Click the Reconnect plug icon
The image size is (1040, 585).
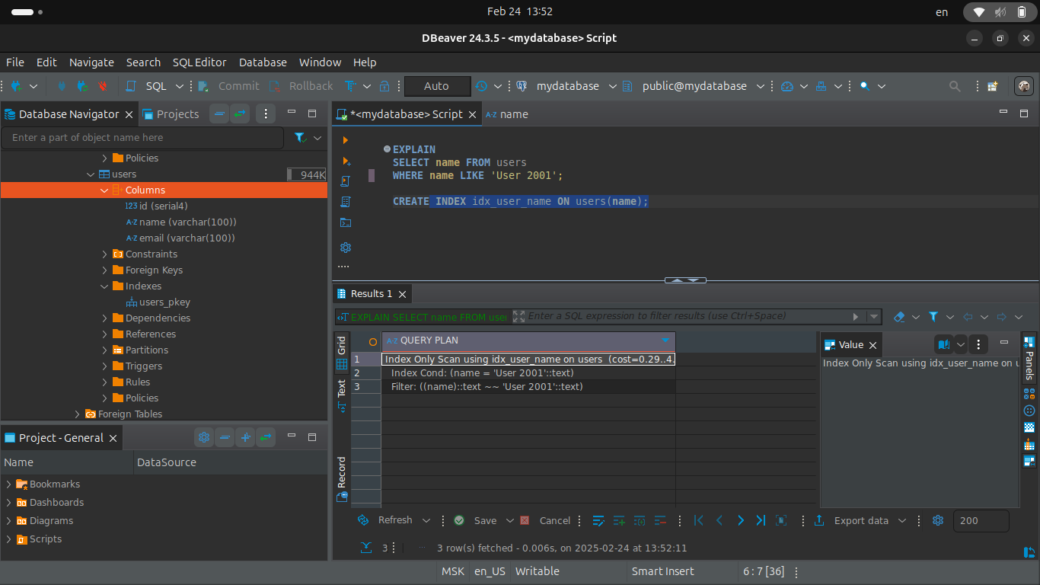click(x=82, y=86)
